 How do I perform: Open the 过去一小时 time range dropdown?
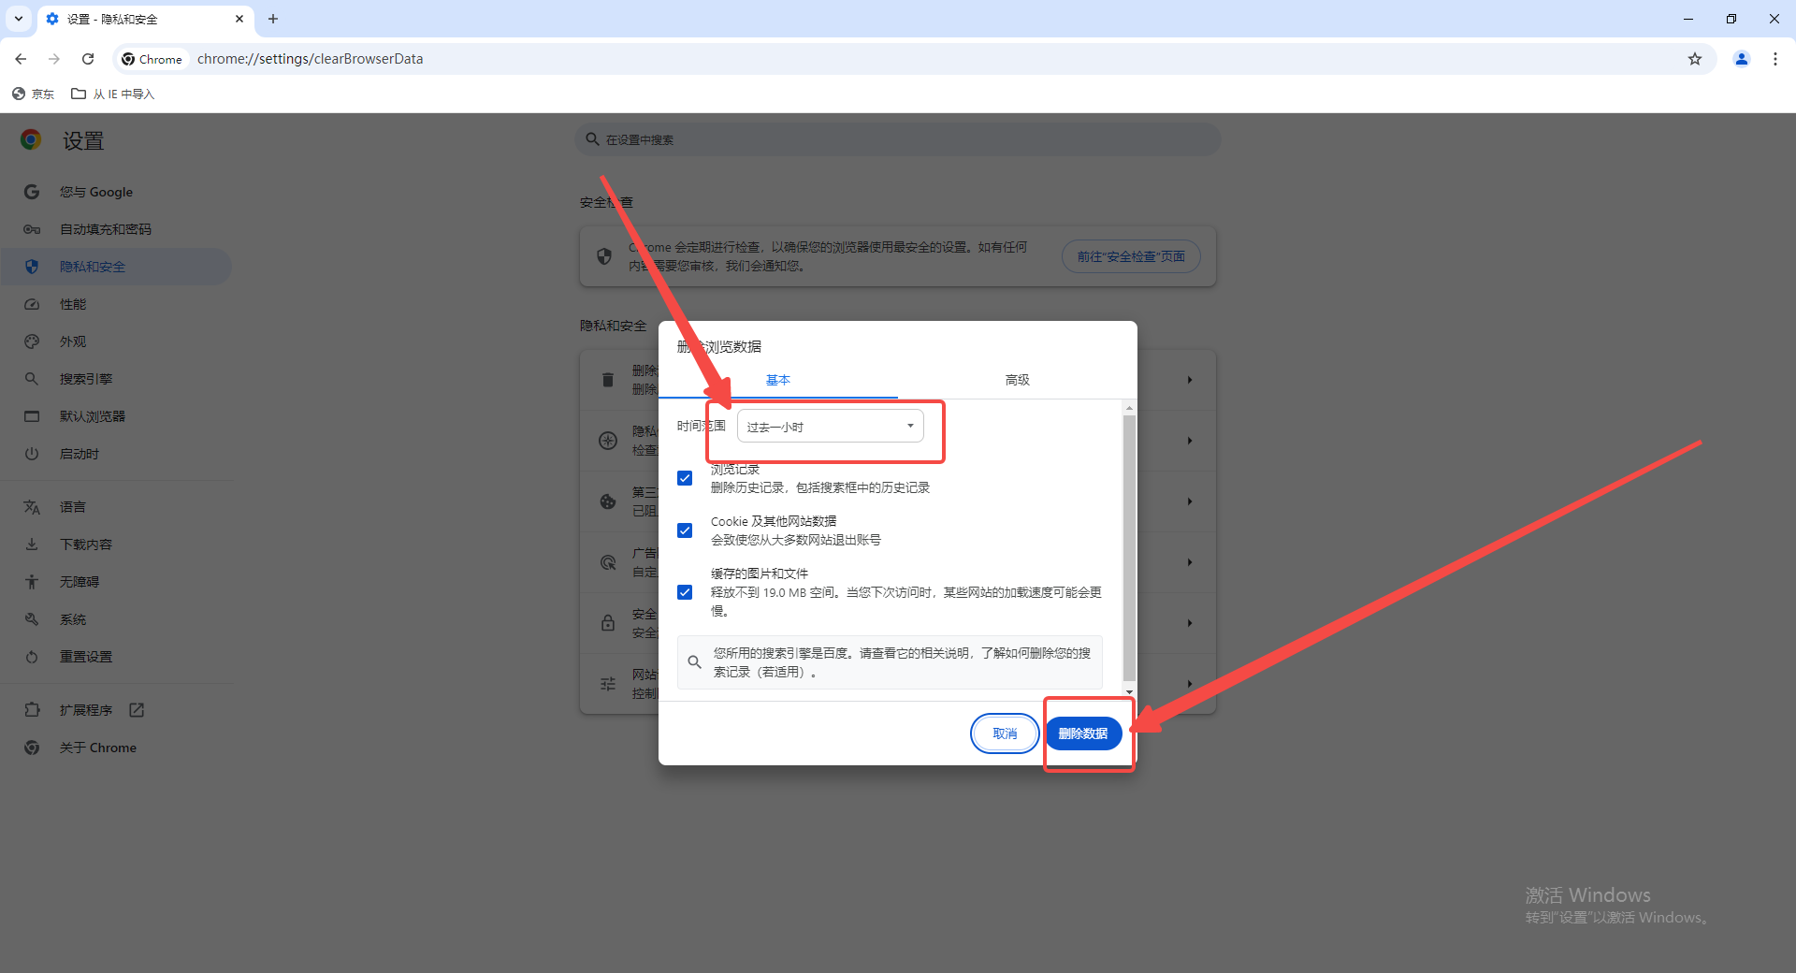(831, 427)
